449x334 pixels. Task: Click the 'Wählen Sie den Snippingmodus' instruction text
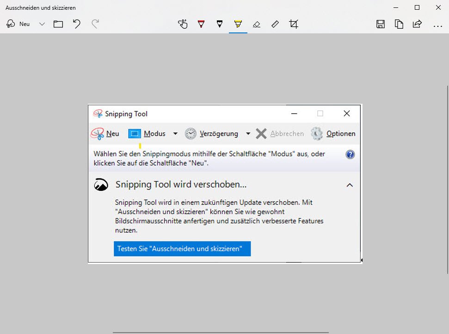tap(209, 158)
